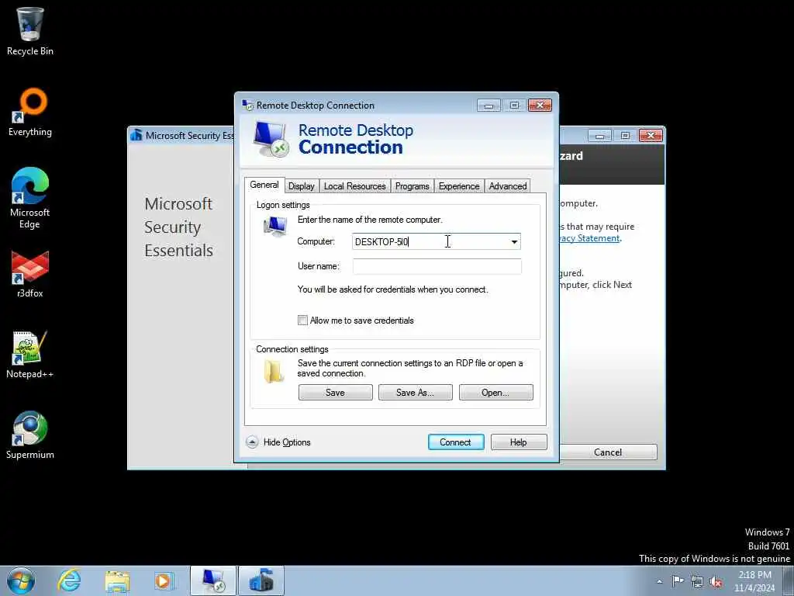
Task: Click Remote Desktop Connection title bar icon
Action: tap(247, 105)
